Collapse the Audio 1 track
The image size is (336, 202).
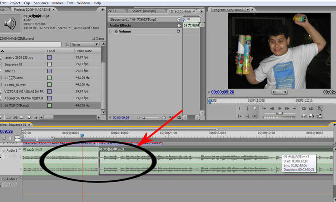(4, 150)
